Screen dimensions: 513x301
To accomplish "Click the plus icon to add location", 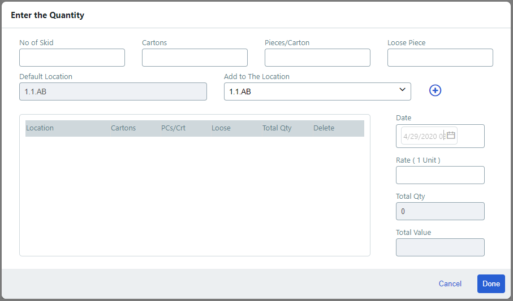I will pos(435,90).
